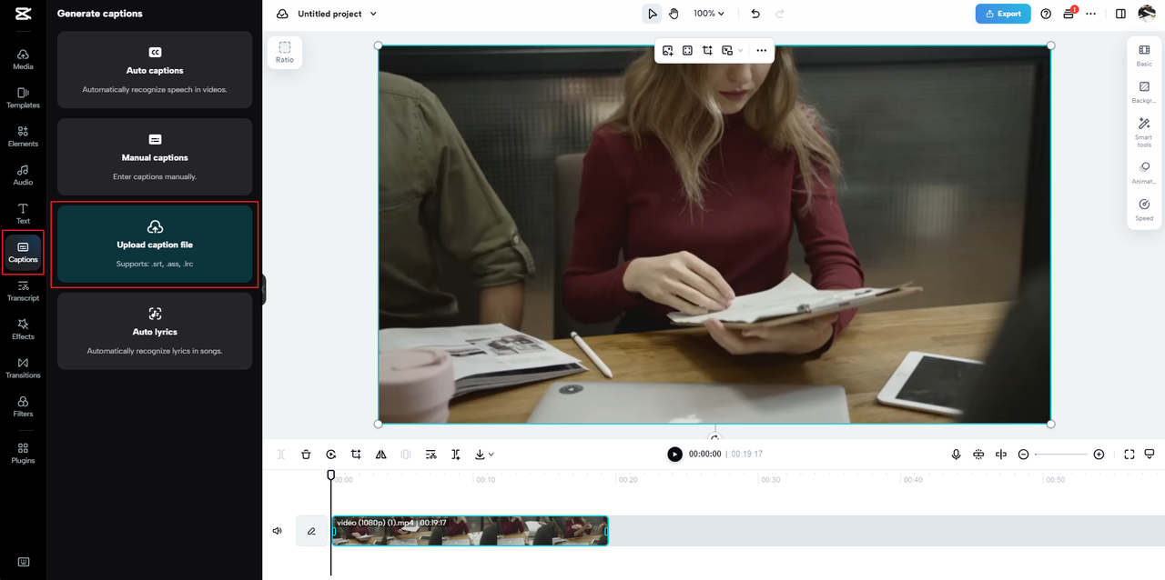Screen dimensions: 1165x580
Task: Open the Filters panel
Action: point(23,406)
